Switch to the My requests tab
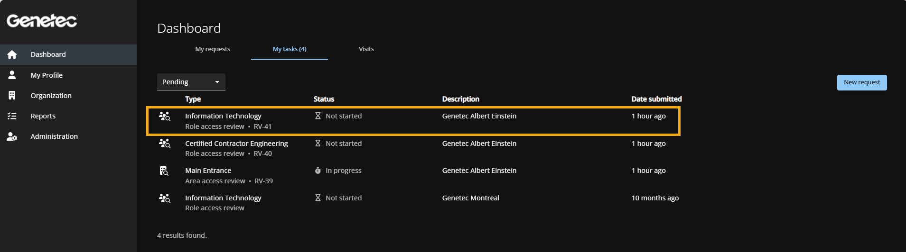This screenshot has height=252, width=906. (213, 49)
